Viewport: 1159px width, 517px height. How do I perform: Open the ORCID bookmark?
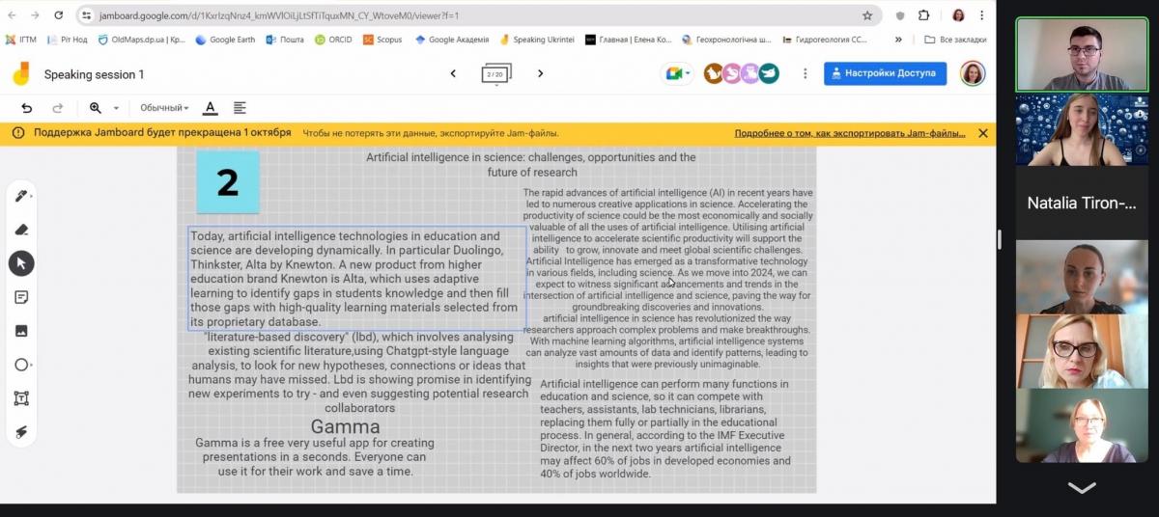click(x=333, y=40)
